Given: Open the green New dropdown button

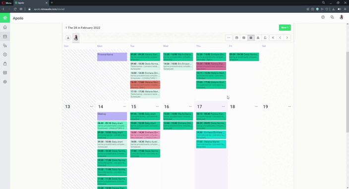Looking at the screenshot, I should point(285,28).
